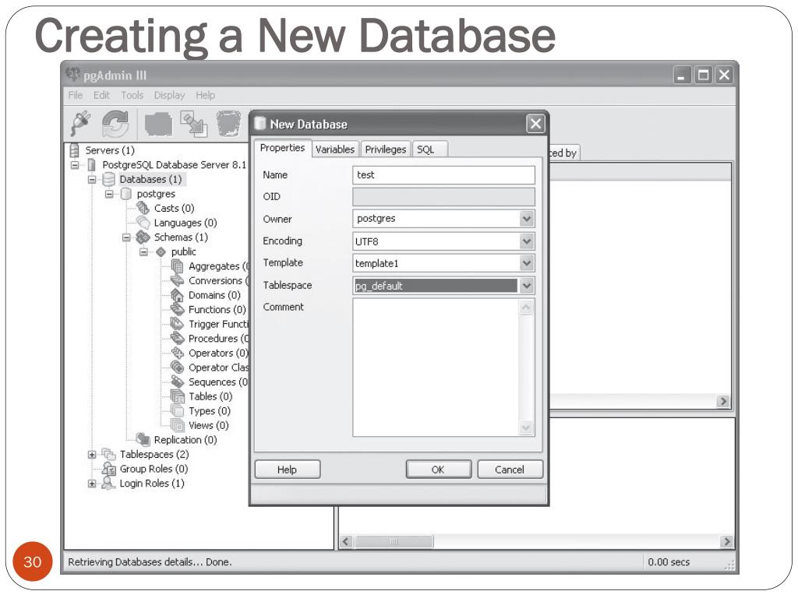Click the Aggregates node icon

point(177,266)
